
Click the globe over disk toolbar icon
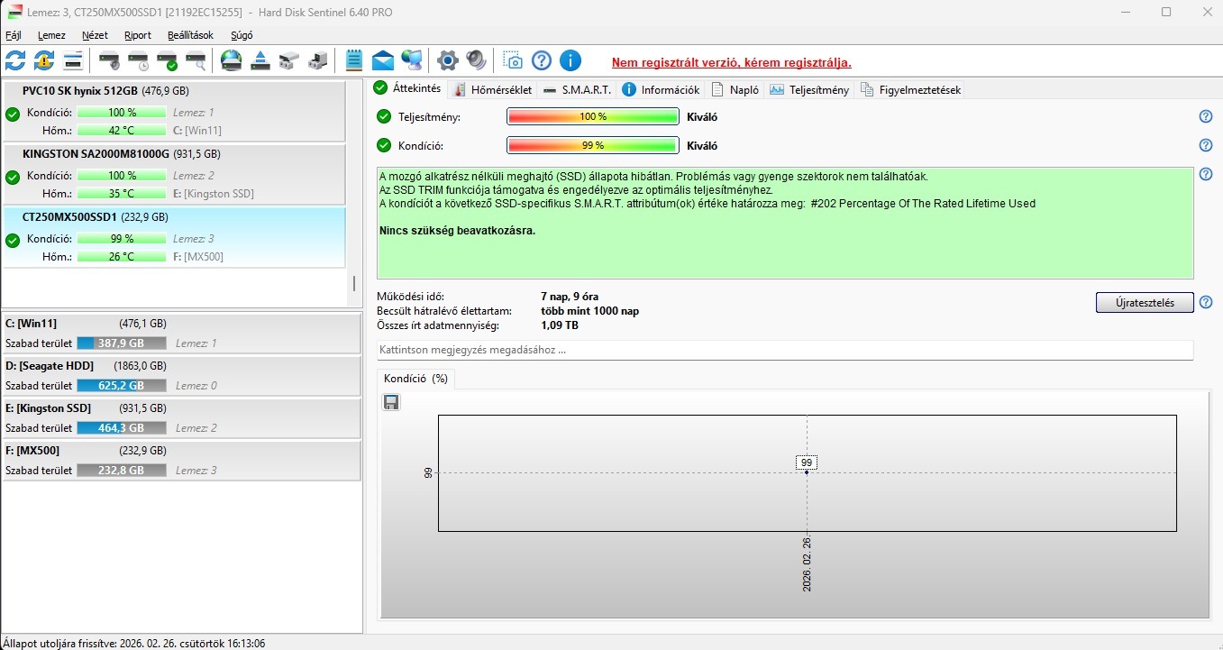232,61
